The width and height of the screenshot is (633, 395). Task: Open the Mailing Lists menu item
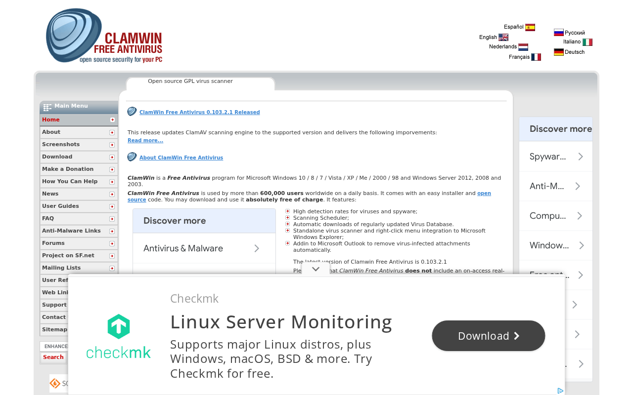(x=79, y=268)
